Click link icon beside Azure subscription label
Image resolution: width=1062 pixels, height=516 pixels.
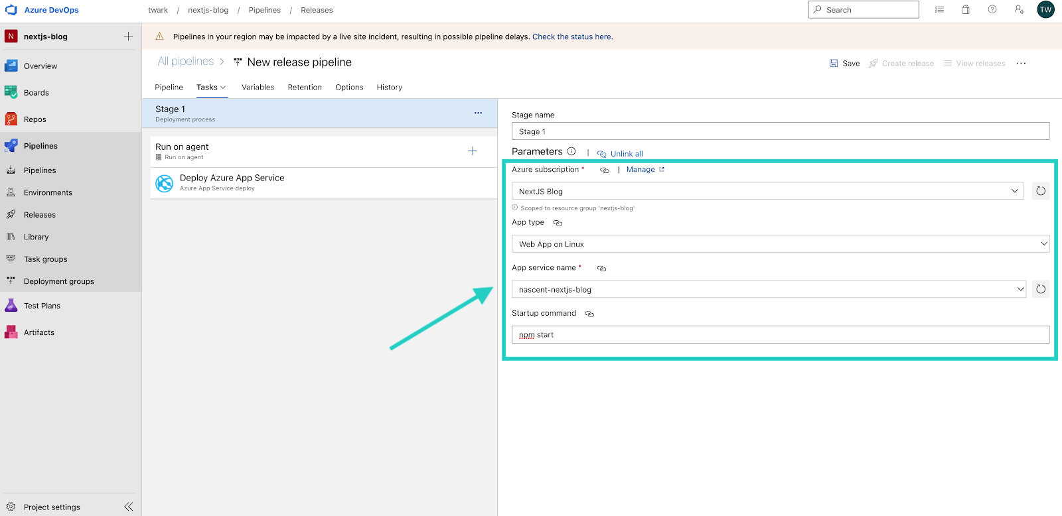605,170
